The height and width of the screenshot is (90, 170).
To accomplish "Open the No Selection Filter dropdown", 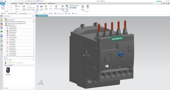I will click(x=13, y=13).
